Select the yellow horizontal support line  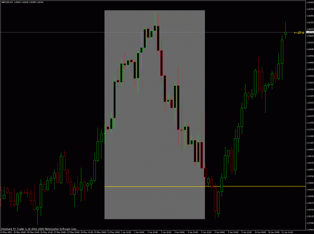(205, 186)
